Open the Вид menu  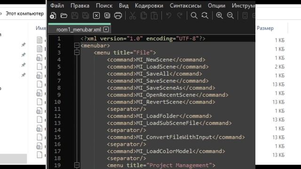click(x=124, y=6)
